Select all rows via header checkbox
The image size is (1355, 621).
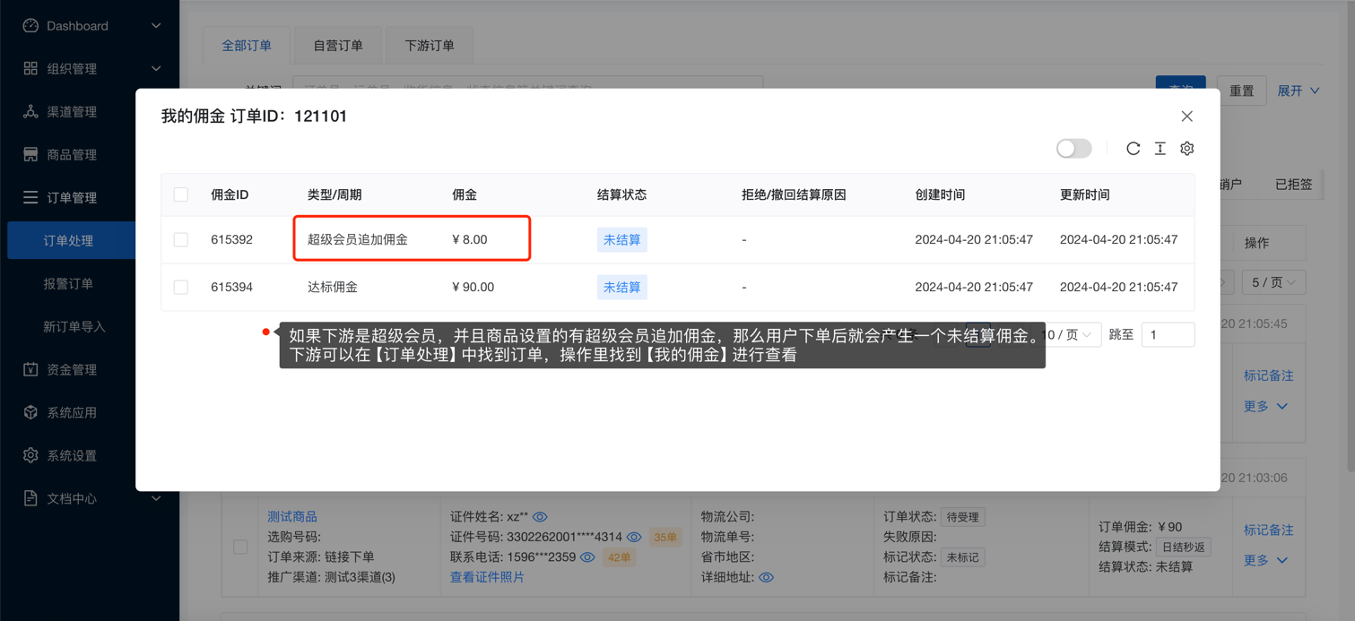181,194
